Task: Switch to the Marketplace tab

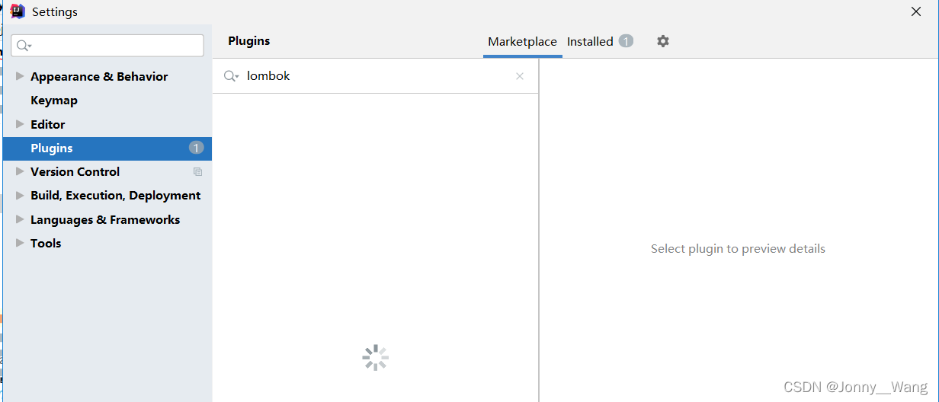Action: tap(522, 42)
